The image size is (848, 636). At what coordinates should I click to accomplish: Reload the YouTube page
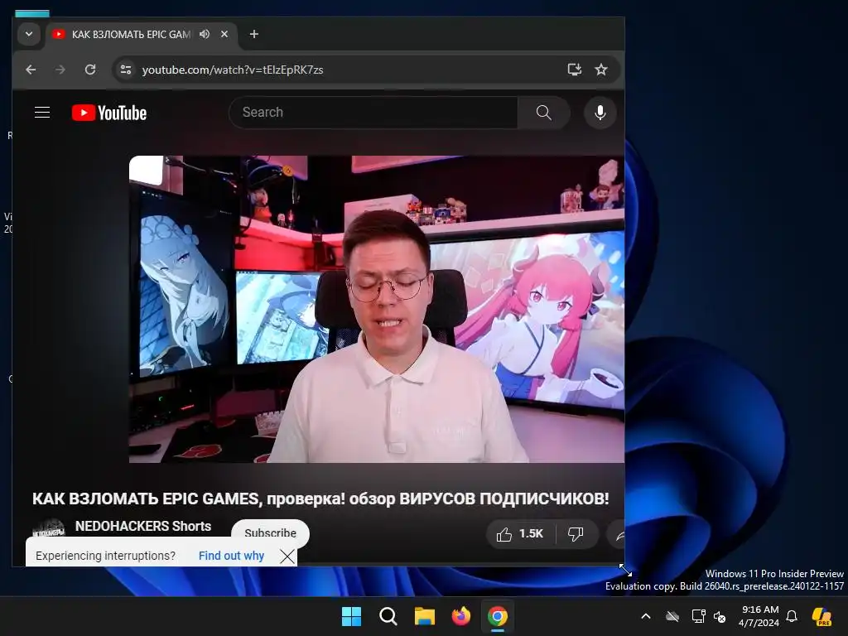tap(90, 70)
